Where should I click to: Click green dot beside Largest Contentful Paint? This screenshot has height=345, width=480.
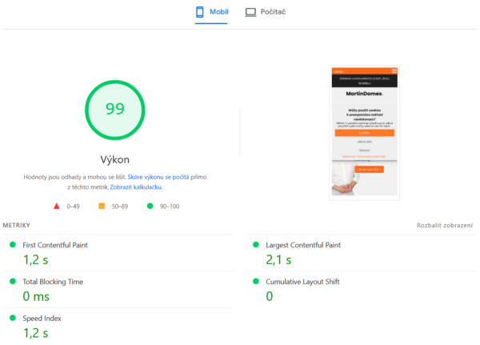pyautogui.click(x=256, y=244)
